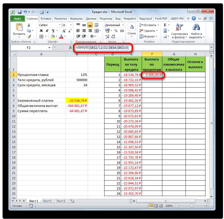Switch to the Данные ribbon tab
The width and height of the screenshot is (224, 219).
[91, 19]
